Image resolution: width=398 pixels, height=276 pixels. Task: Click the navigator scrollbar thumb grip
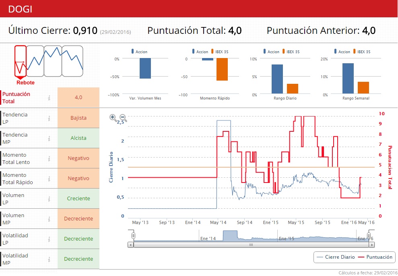pos(251,245)
